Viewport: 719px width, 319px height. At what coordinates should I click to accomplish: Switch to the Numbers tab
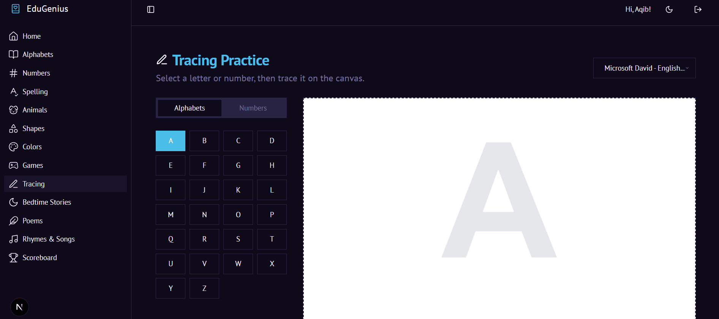253,108
